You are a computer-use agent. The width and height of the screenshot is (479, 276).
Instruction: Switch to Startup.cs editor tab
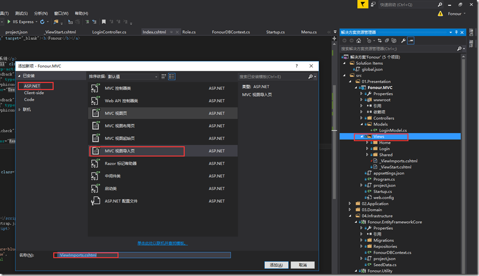click(275, 32)
